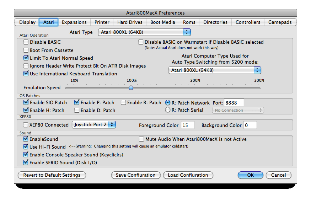Go to the Directories tab
Viewport: 311px width, 203px height.
point(215,22)
